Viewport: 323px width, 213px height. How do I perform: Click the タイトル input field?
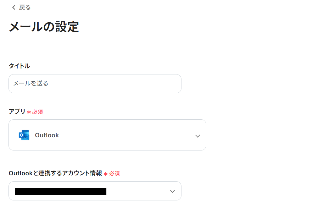(x=95, y=84)
